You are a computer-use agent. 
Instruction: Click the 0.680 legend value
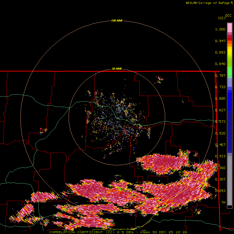tap(220, 99)
